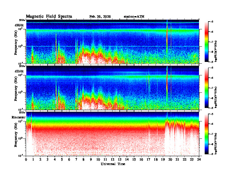Click hour "0" on the Universal Time axis
Screen dimensions: 237x183
[x=26, y=160]
